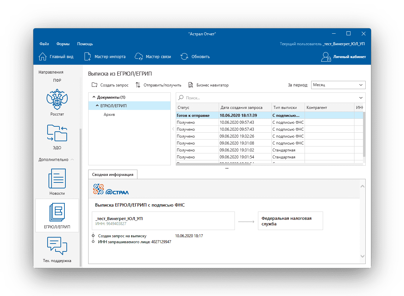Image resolution: width=404 pixels, height=296 pixels.
Task: Select row dated 09.06.2020 19:31:02
Action: click(x=269, y=150)
